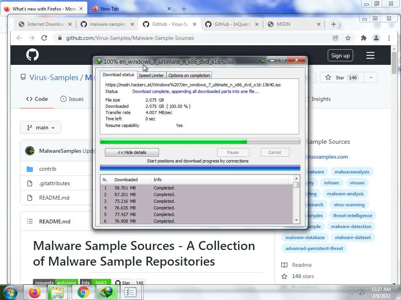Bookmark this page with the star icon

(348, 38)
